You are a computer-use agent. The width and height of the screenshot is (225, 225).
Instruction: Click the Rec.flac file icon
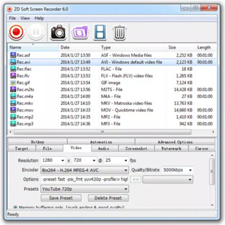(x=13, y=69)
